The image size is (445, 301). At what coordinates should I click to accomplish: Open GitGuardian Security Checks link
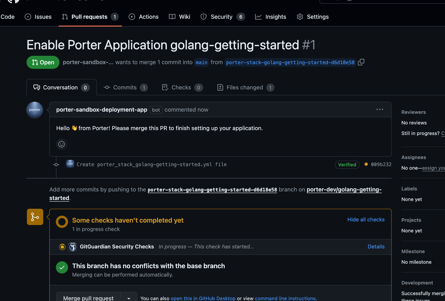(117, 247)
